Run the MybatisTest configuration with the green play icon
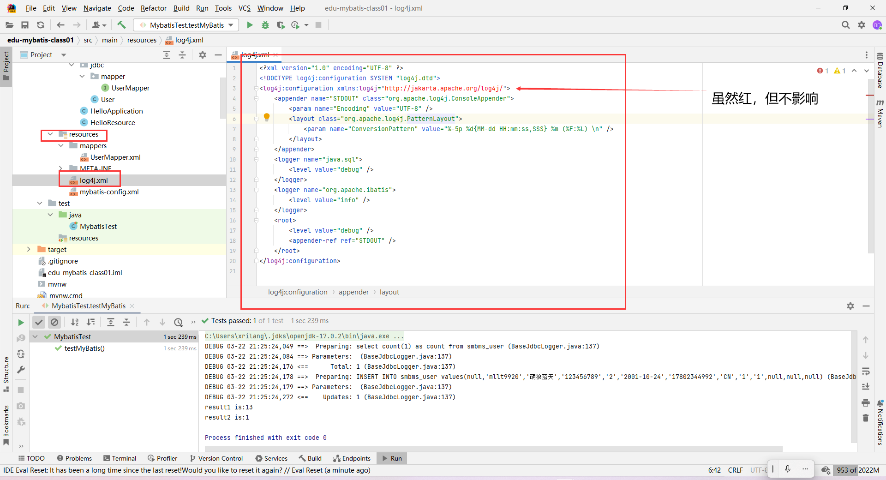This screenshot has height=480, width=886. point(250,25)
